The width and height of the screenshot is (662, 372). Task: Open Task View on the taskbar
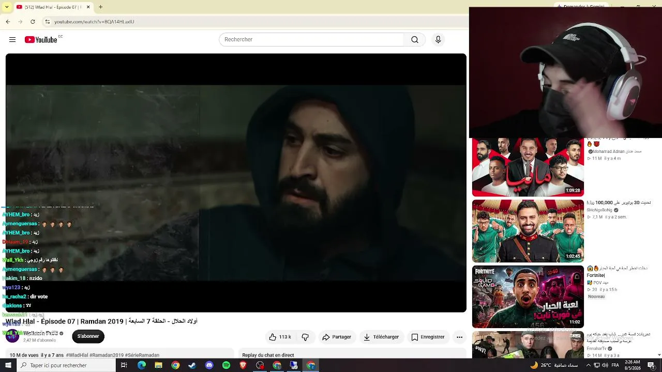124,365
